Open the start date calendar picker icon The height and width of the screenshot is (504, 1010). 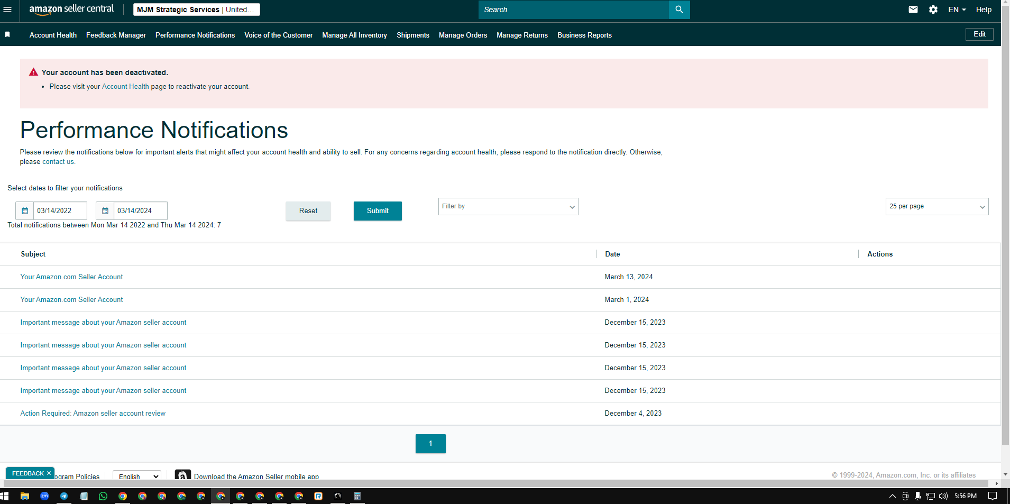click(x=25, y=210)
